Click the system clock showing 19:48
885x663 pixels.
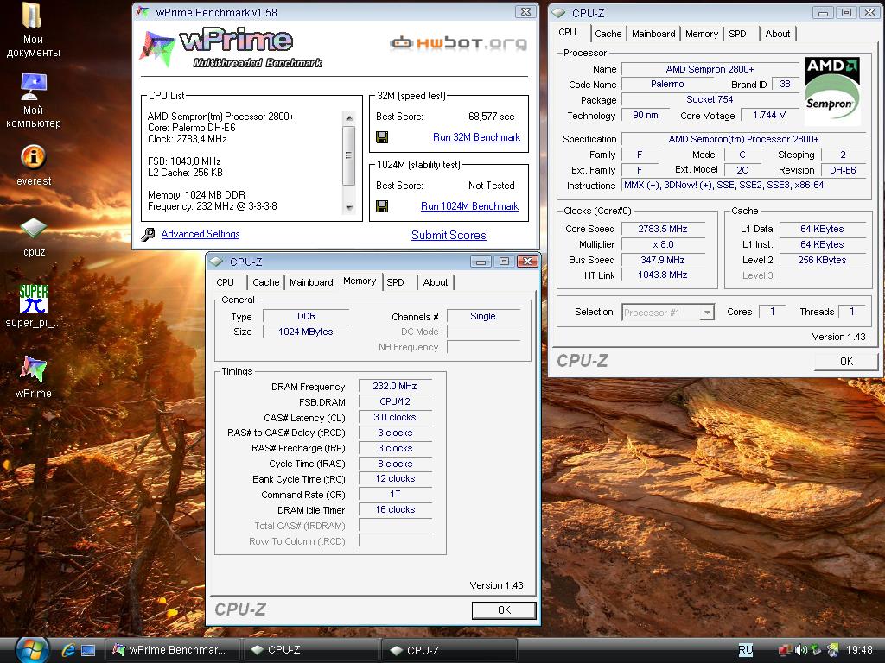[x=859, y=650]
